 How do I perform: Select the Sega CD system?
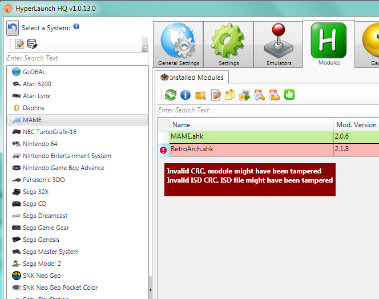click(x=78, y=204)
